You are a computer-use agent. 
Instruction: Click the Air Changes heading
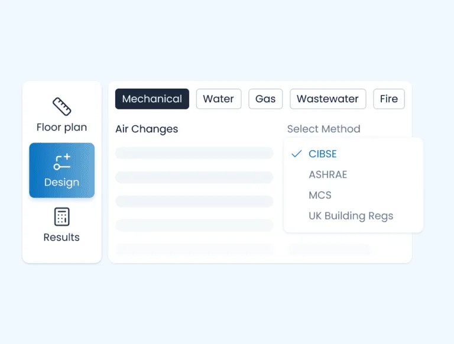point(147,129)
